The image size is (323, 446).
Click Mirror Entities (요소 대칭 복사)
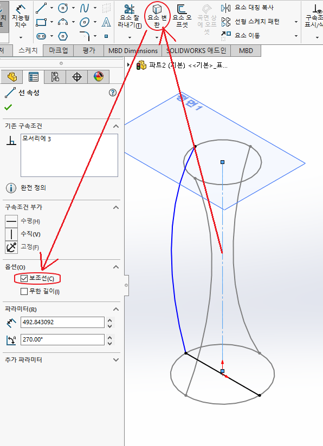click(247, 8)
